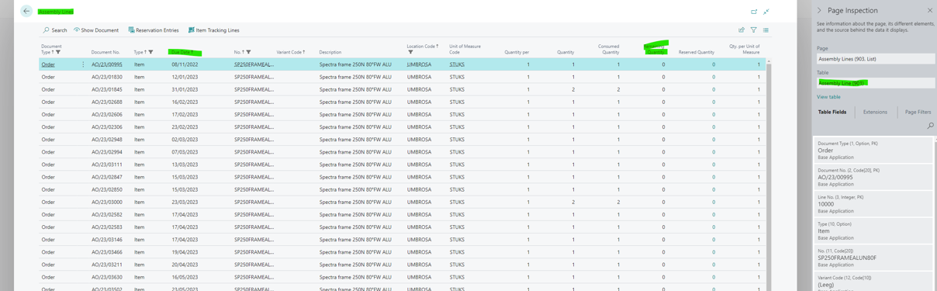
Task: Select row with document AO/23/01845
Action: (403, 89)
